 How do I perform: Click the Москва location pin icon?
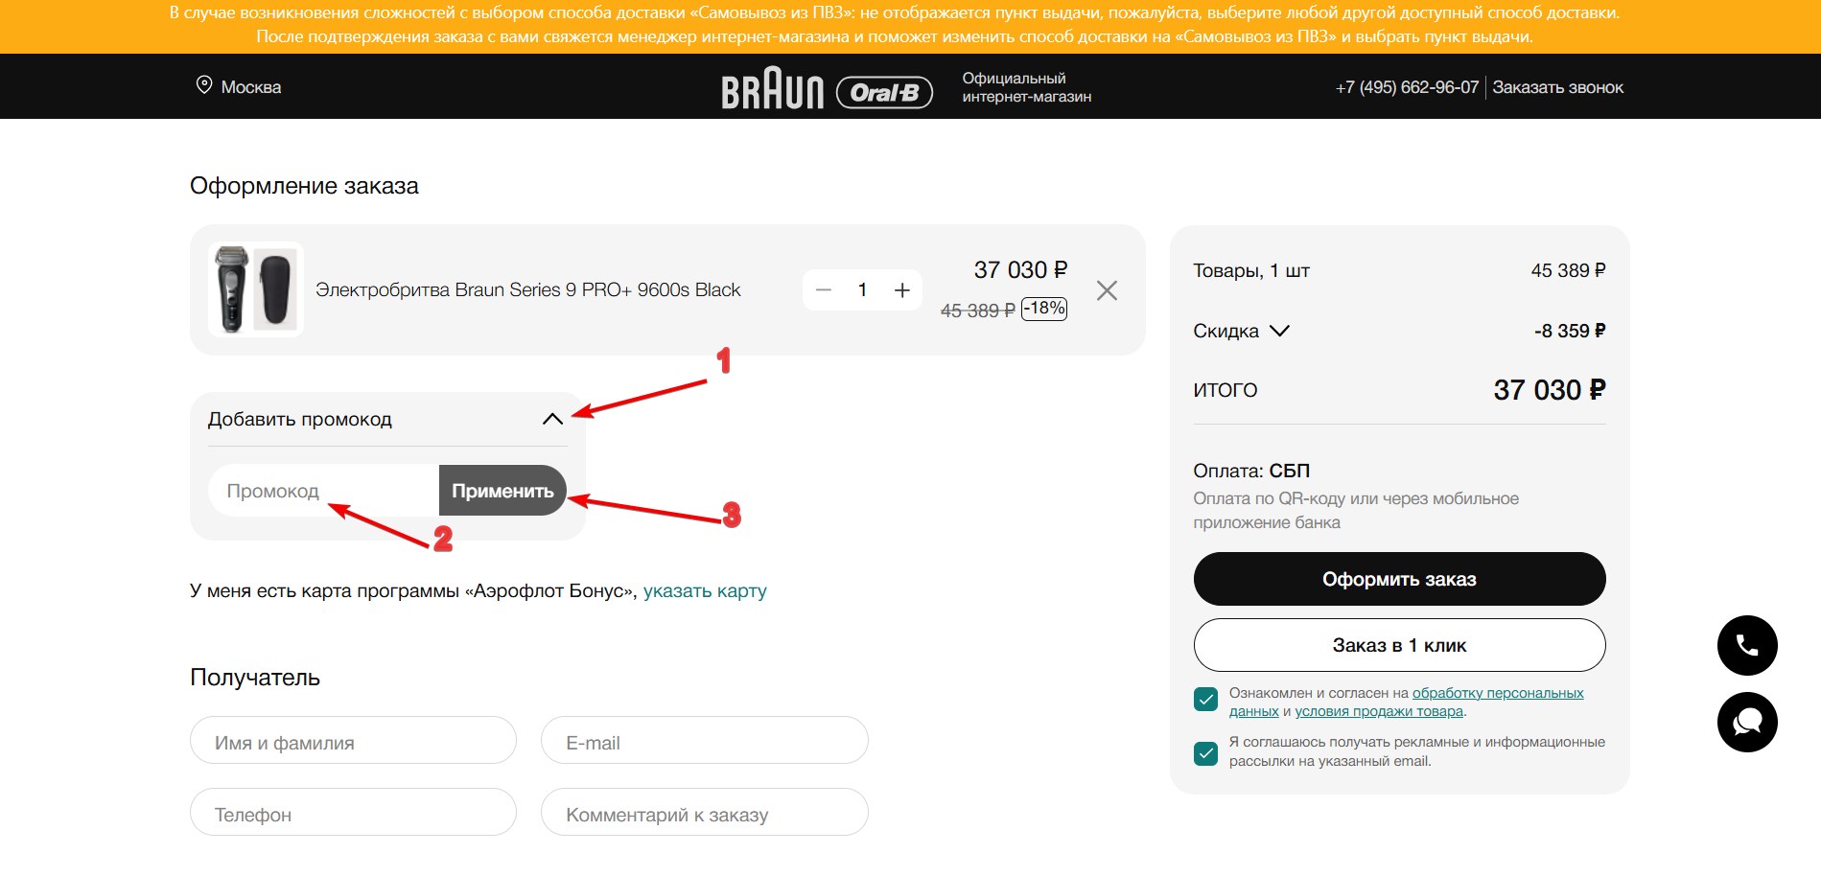pos(203,85)
